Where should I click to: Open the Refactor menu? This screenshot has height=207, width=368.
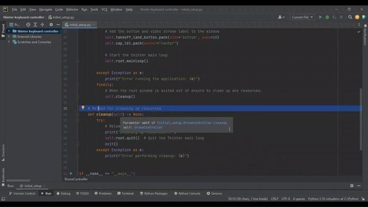point(72,10)
